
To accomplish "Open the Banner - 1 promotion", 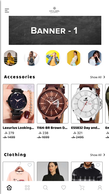I will pyautogui.click(x=55, y=30).
